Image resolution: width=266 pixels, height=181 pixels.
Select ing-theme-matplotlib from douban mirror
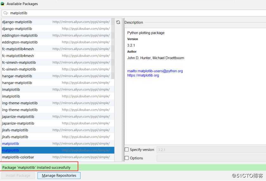click(58, 110)
